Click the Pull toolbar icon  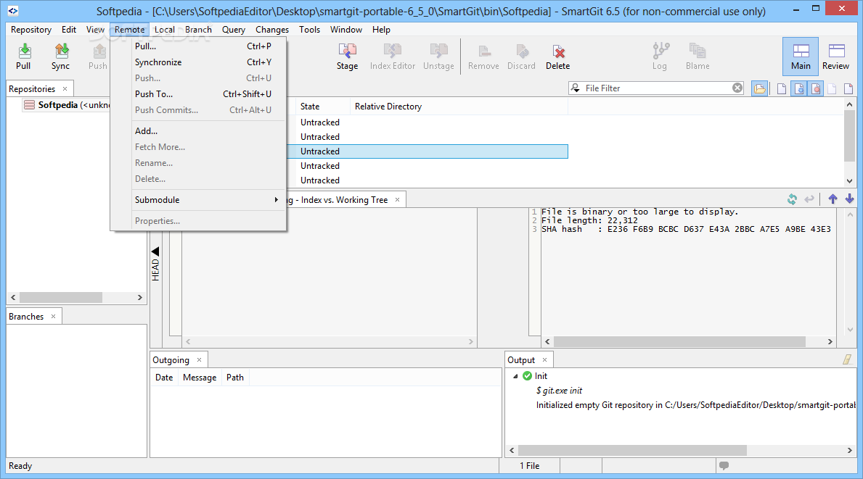click(x=24, y=57)
